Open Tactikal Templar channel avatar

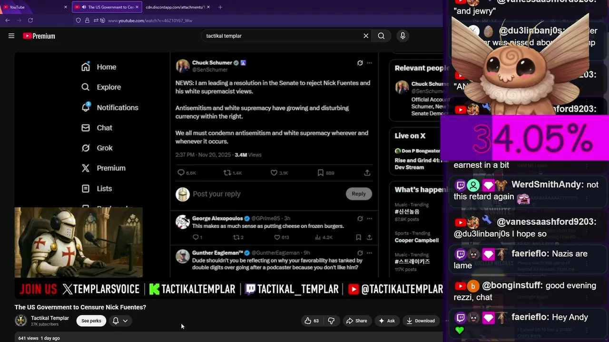click(x=21, y=321)
